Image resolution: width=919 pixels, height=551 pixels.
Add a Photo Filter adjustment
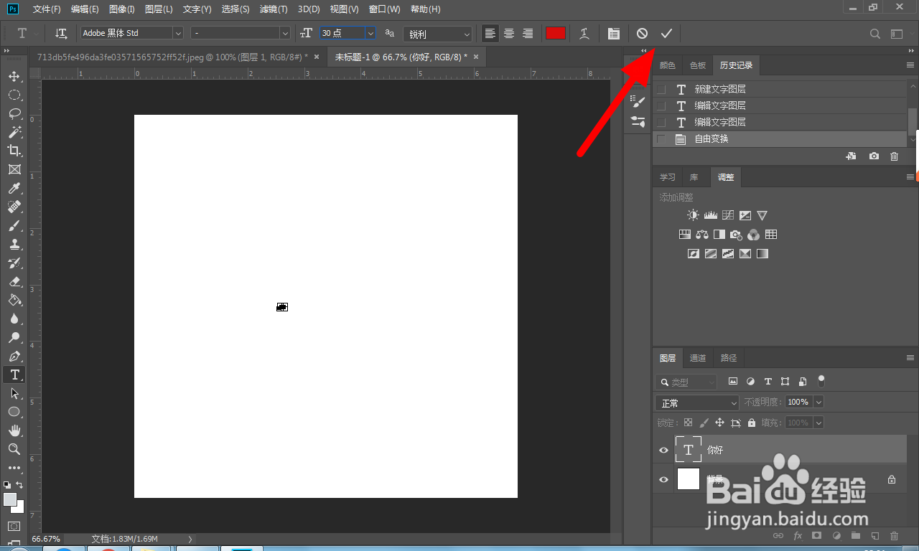coord(736,235)
